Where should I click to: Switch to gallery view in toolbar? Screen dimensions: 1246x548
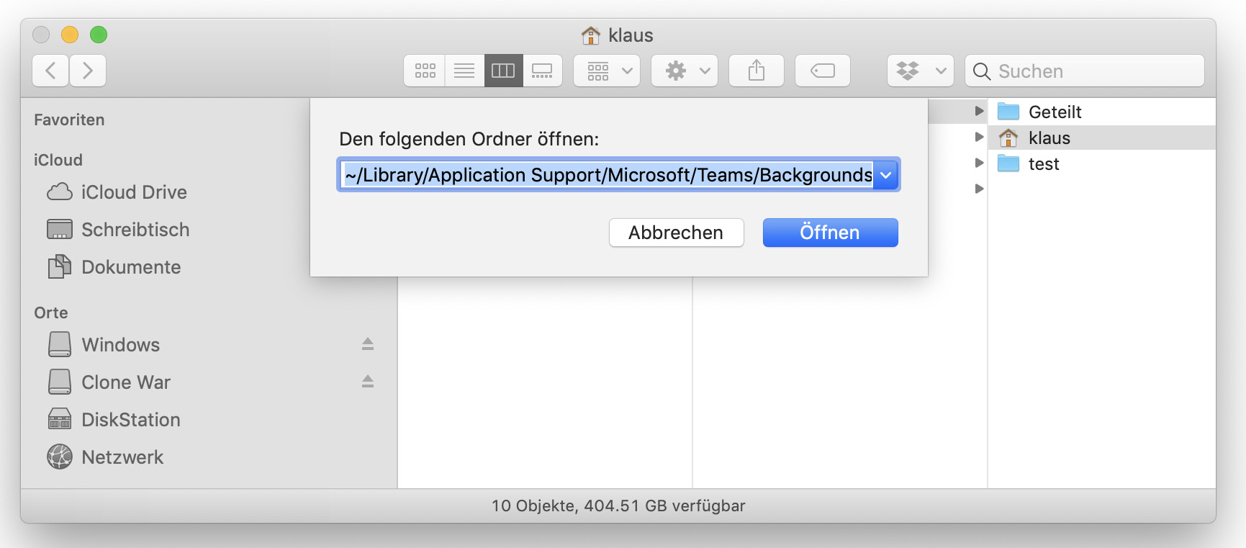click(x=542, y=71)
